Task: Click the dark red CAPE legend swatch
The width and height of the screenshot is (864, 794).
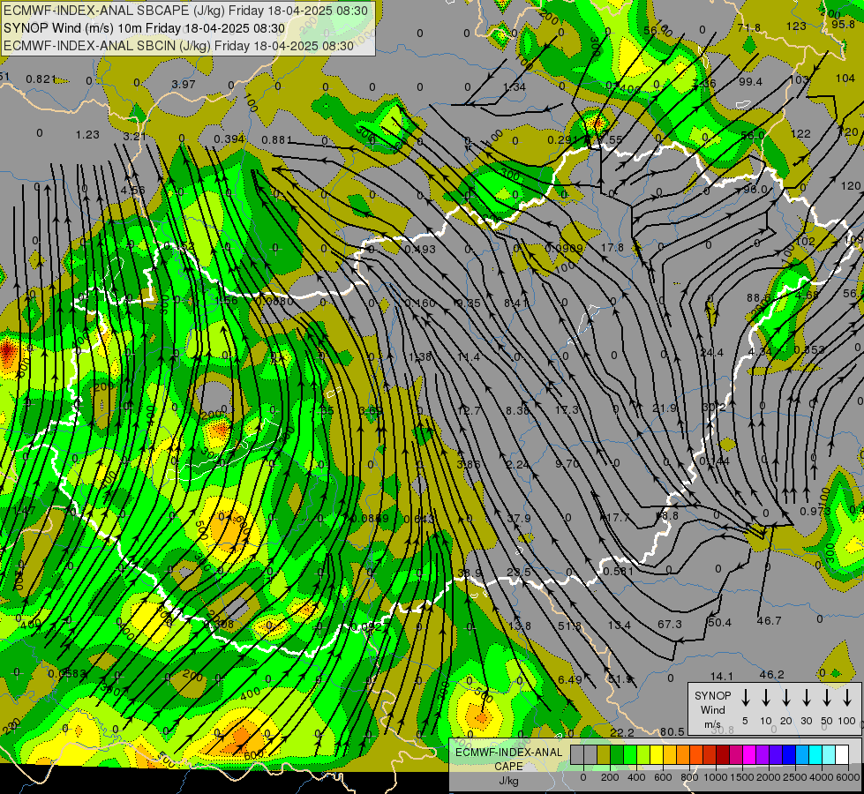Action: (x=723, y=755)
